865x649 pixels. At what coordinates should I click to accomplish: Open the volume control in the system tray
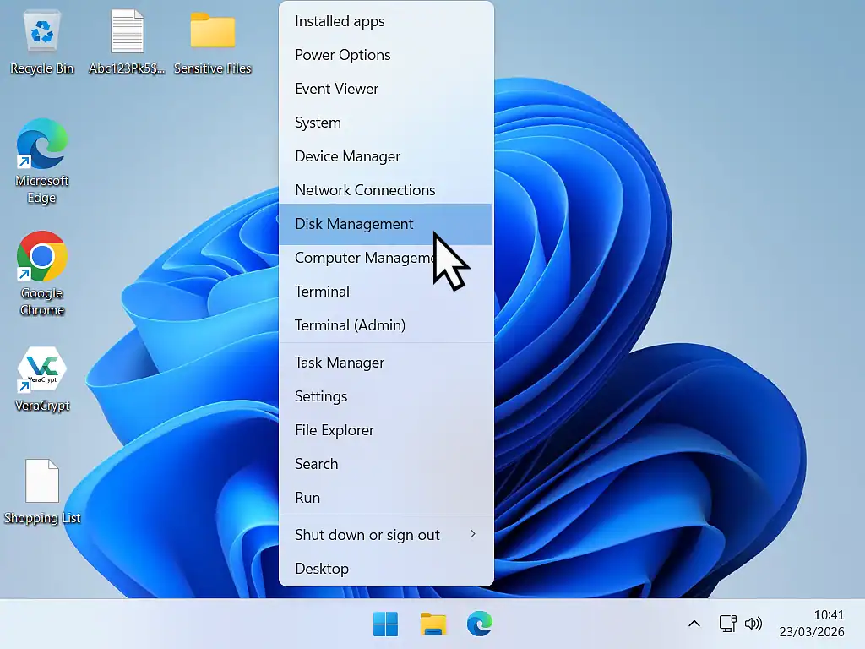pos(753,624)
